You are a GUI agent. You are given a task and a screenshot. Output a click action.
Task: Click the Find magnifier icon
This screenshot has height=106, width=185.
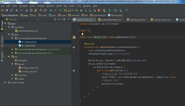coord(41,10)
